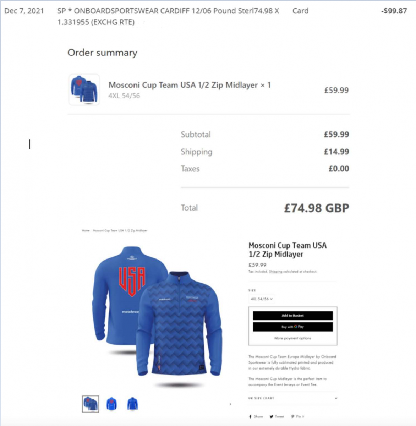Screen dimensions: 416x426
Task: Select the second thumbnail with USA back view
Action: click(111, 404)
